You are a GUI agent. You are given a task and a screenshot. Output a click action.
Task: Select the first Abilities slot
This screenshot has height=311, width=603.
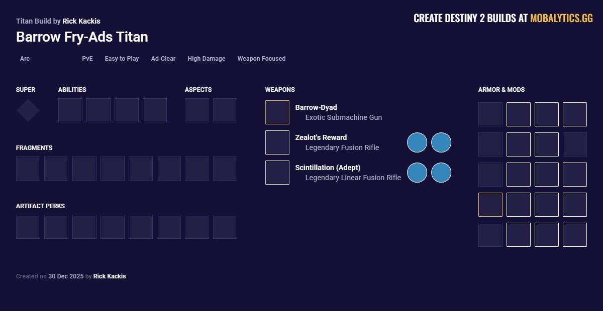point(70,110)
